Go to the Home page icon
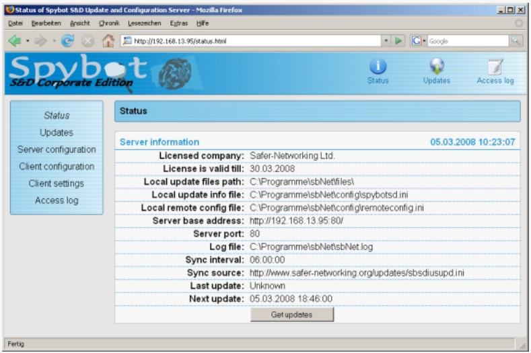Image resolution: width=531 pixels, height=353 pixels. (108, 41)
